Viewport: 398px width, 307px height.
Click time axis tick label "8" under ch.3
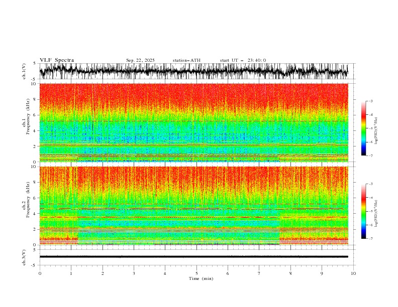click(290, 273)
